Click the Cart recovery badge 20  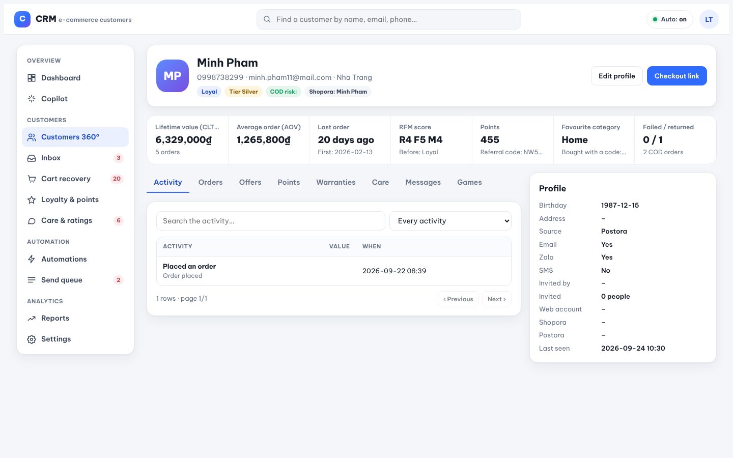click(x=117, y=179)
